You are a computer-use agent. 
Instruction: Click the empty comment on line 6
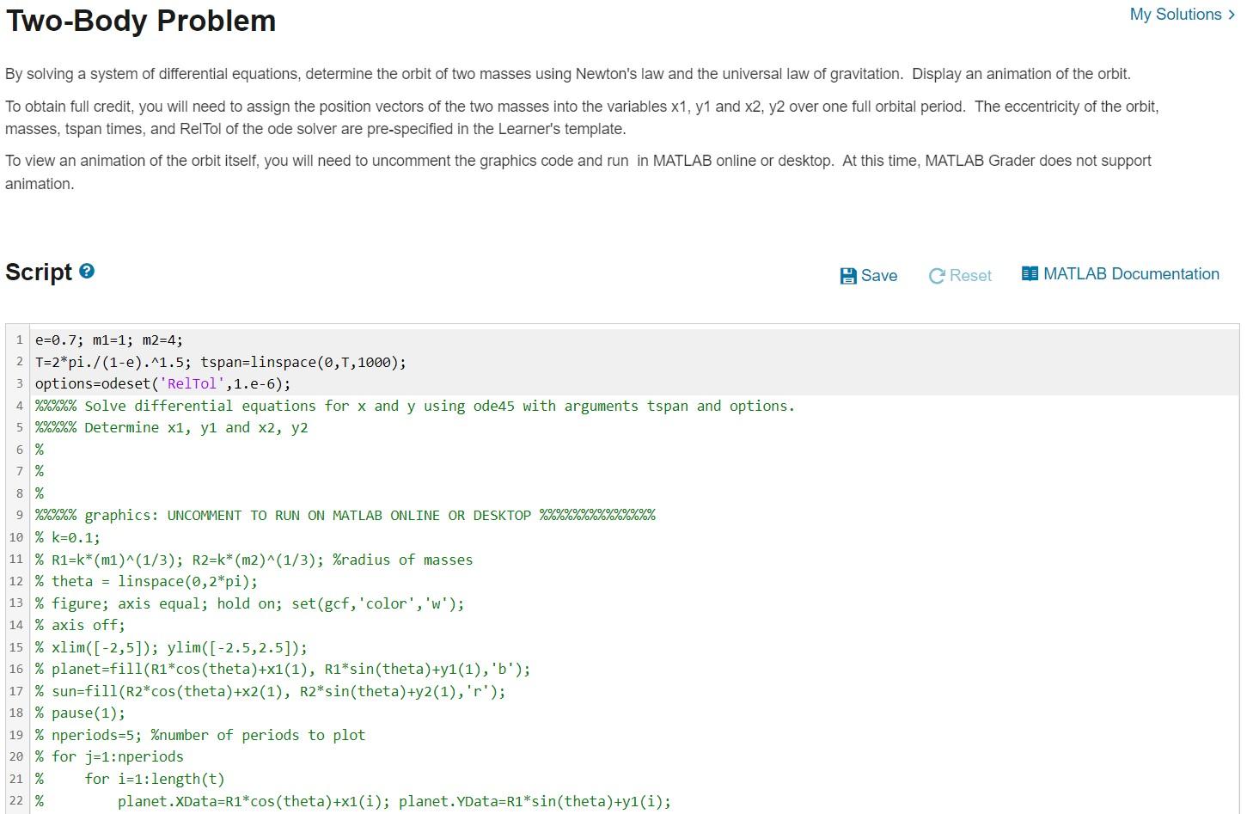coord(39,449)
